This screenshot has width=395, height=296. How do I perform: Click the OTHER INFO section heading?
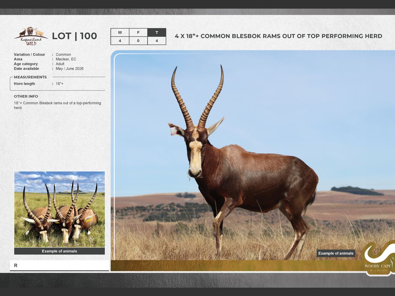[x=26, y=97]
